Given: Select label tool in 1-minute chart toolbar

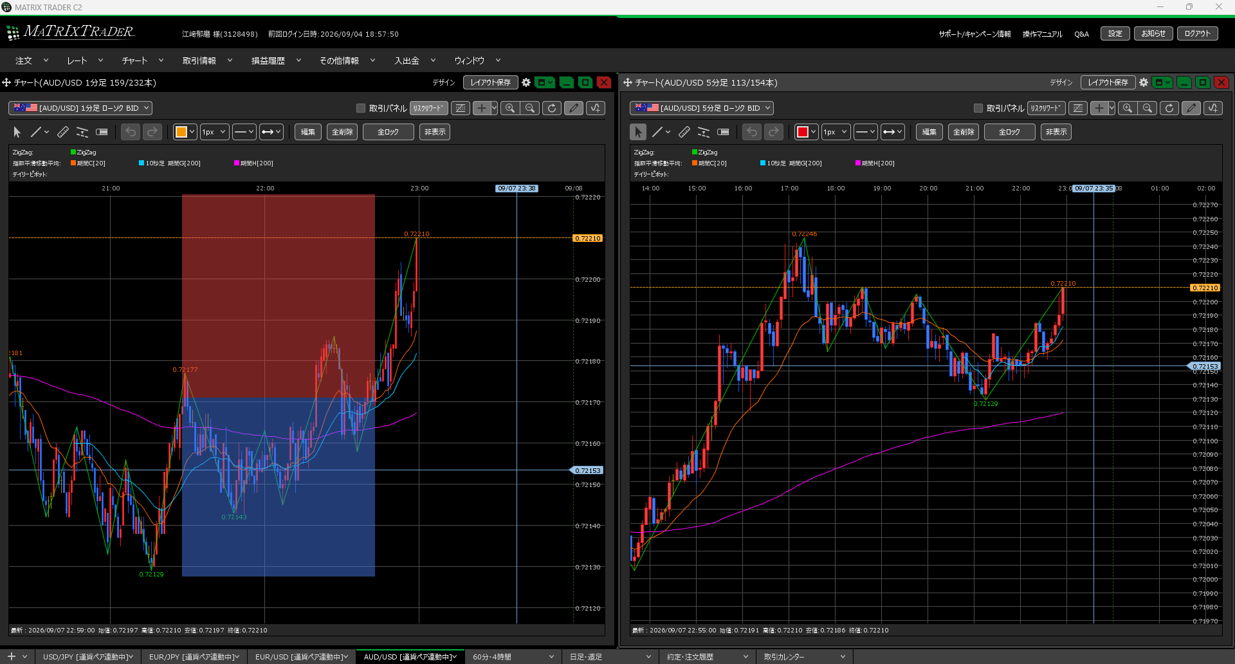Looking at the screenshot, I should click(102, 132).
